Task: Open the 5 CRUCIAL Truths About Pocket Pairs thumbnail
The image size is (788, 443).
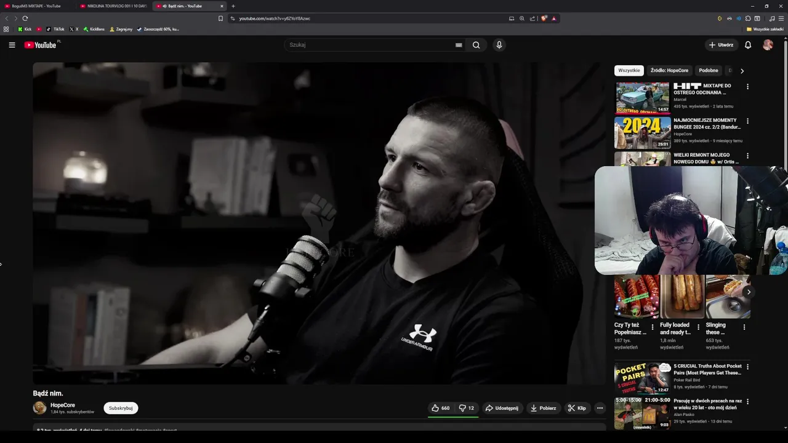Action: pos(642,378)
